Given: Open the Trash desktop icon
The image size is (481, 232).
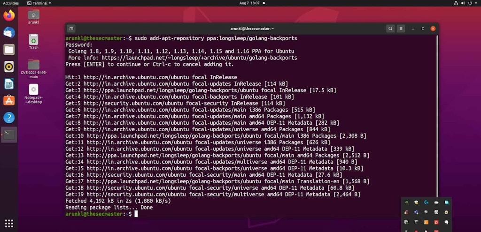Looking at the screenshot, I should click(33, 42).
